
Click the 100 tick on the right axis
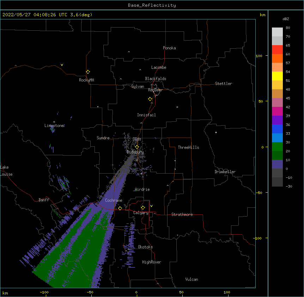point(259,56)
